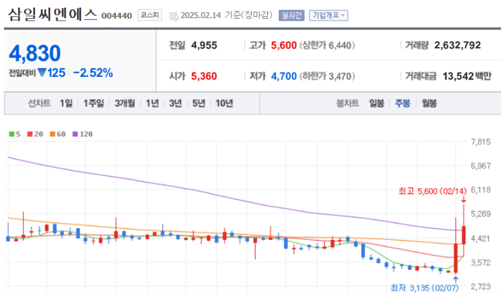The height and width of the screenshot is (293, 501).
Task: Click the 최저 3,135 (02/07) chart marker
Action: (425, 288)
